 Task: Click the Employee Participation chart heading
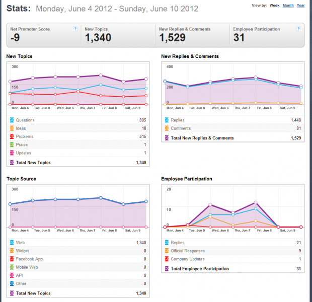click(187, 179)
